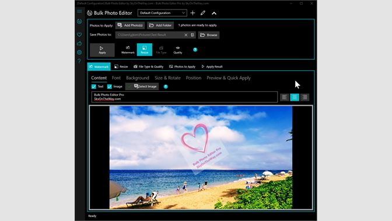The height and width of the screenshot is (221, 392).
Task: Align watermark text left
Action: click(x=285, y=97)
